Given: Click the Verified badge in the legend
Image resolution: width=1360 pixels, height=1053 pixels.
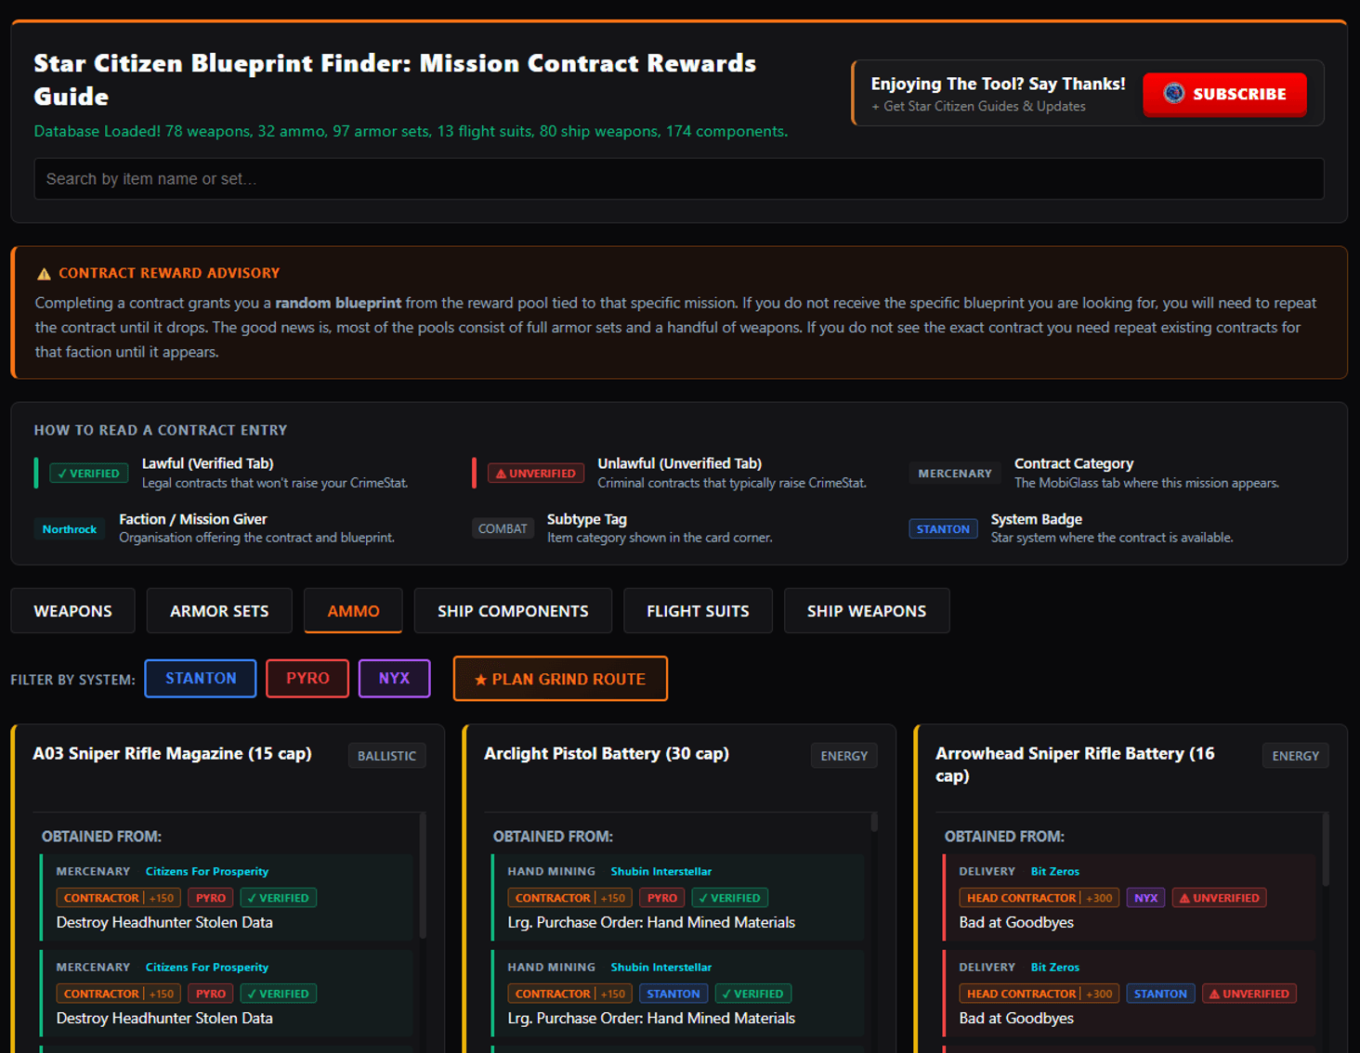Looking at the screenshot, I should click(x=88, y=474).
